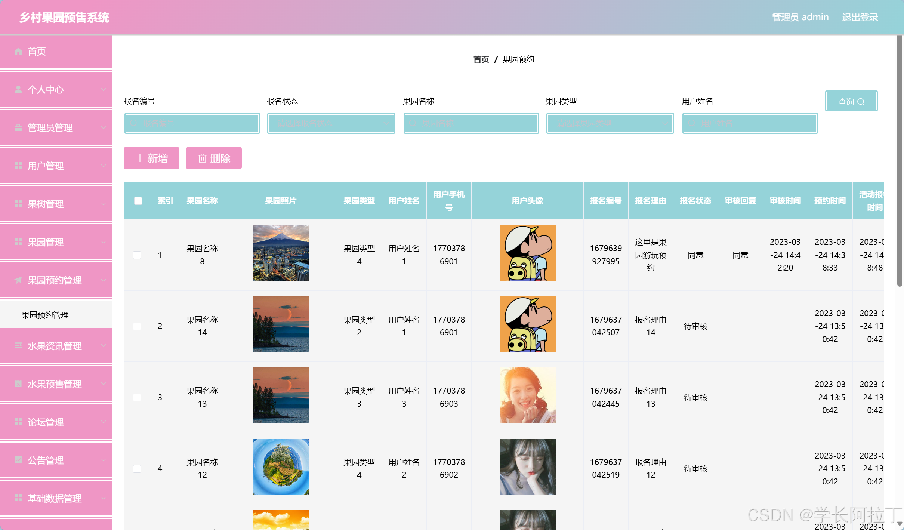Click the grid icon beside 果树管理
Screen dimensions: 904x530
tap(18, 204)
